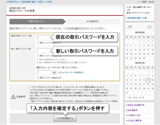This screenshot has width=160, height=125.
Task: Open 登録情報の確認／変更 sidebar link
Action: tap(137, 18)
